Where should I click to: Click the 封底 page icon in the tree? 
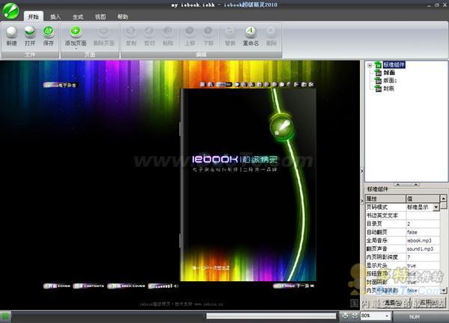(x=379, y=89)
